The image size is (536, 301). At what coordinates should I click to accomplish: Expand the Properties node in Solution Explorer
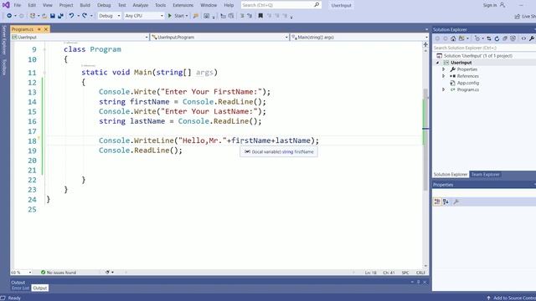(444, 69)
